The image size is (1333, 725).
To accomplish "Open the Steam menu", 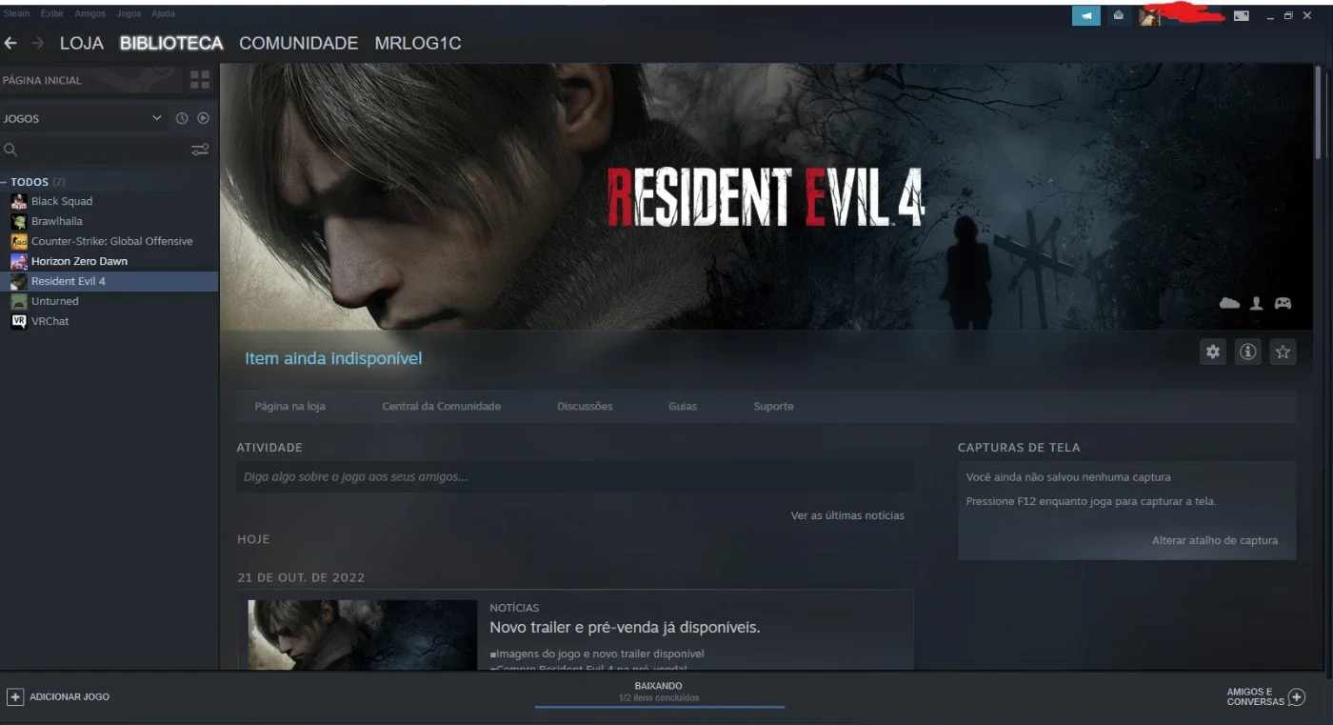I will 16,13.
